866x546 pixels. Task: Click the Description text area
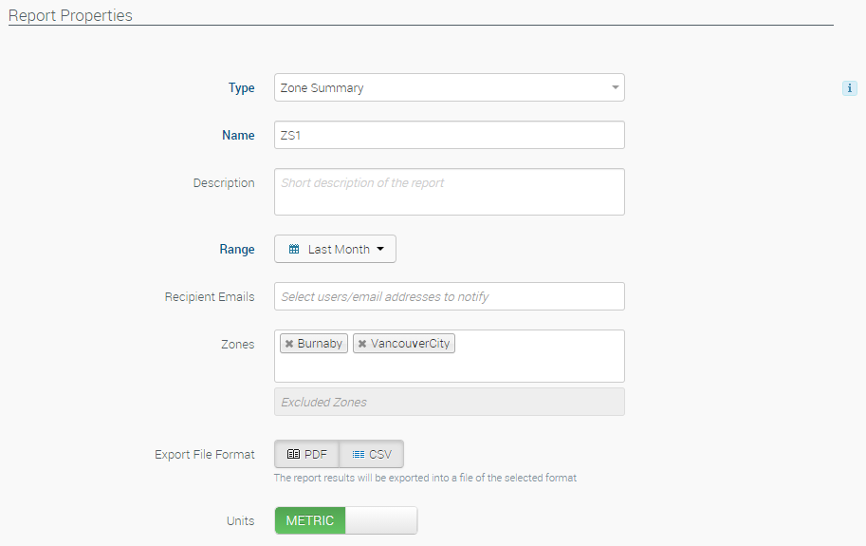(449, 192)
